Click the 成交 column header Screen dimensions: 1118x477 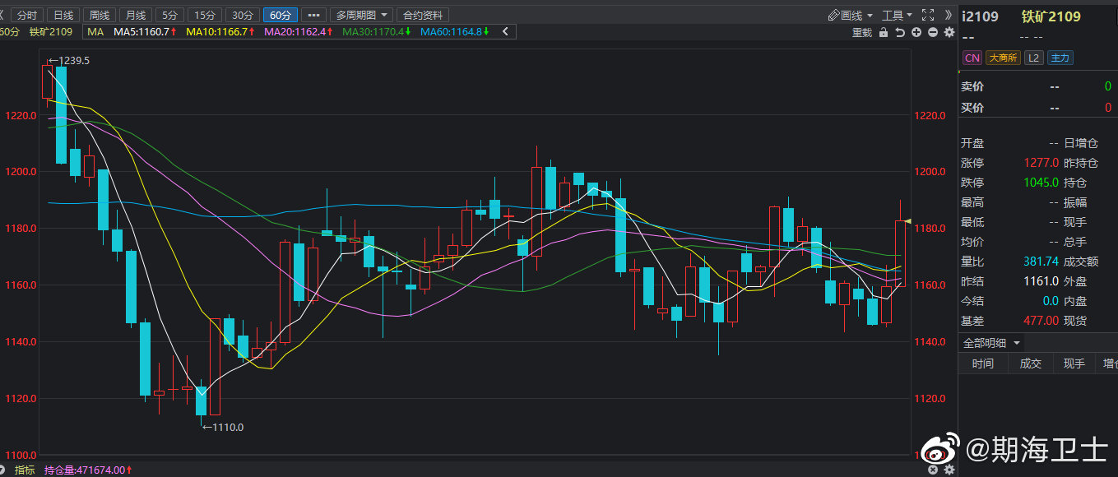1031,364
